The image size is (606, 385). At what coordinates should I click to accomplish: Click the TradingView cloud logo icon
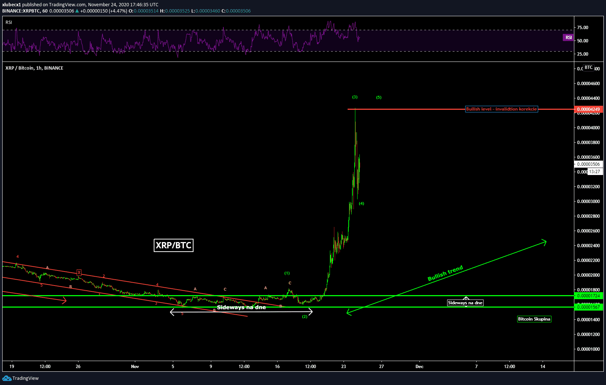click(x=7, y=378)
